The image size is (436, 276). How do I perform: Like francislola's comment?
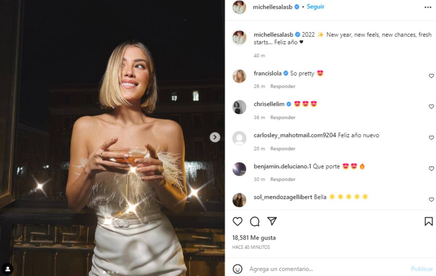point(431,76)
